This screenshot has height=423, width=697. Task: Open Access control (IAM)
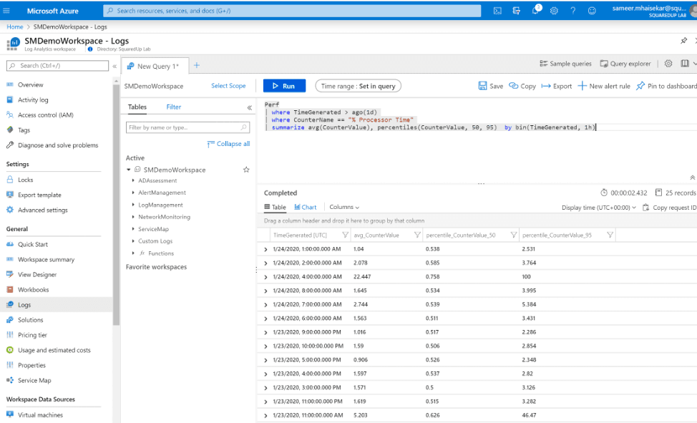(x=45, y=115)
